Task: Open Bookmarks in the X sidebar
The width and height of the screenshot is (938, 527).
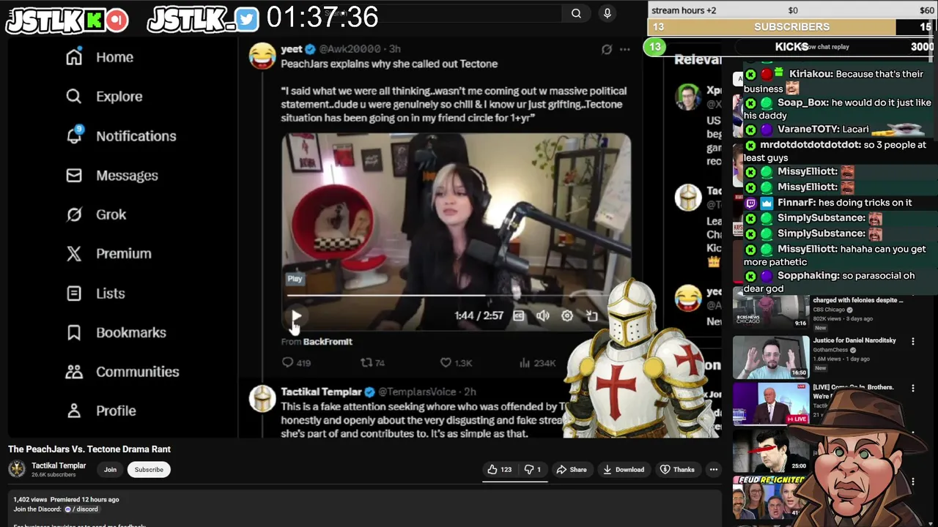Action: pyautogui.click(x=116, y=332)
